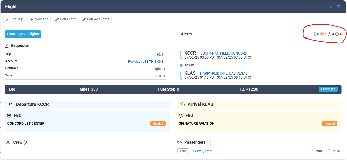Open Buchanan Field, Concord airport link
Image resolution: width=347 pixels, height=160 pixels.
tap(223, 53)
